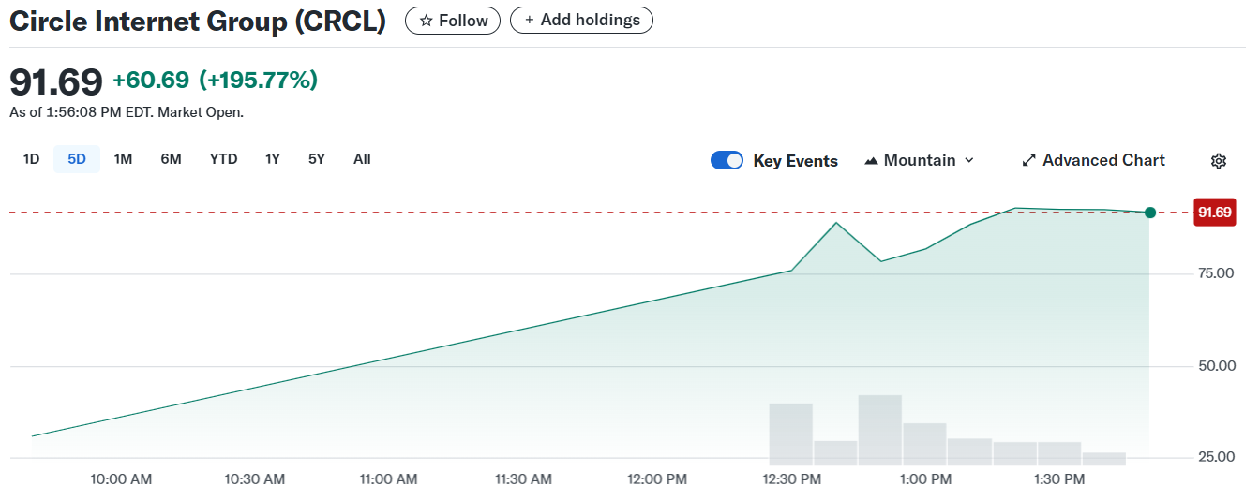
Task: Switch to the 1M range
Action: pos(123,159)
